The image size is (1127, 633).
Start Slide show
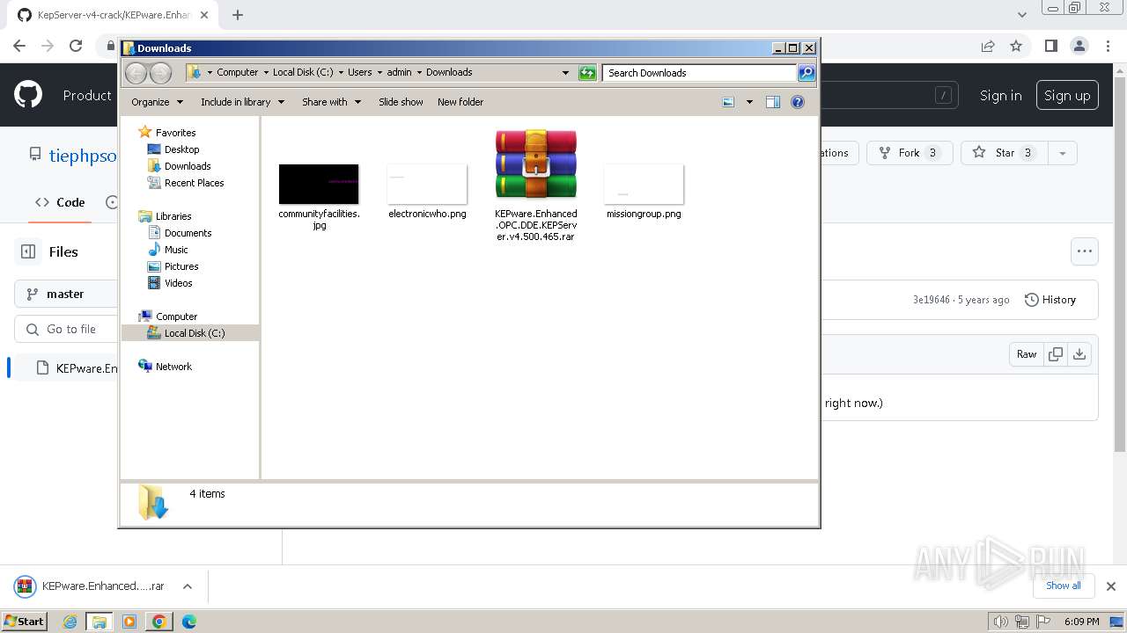(x=401, y=102)
